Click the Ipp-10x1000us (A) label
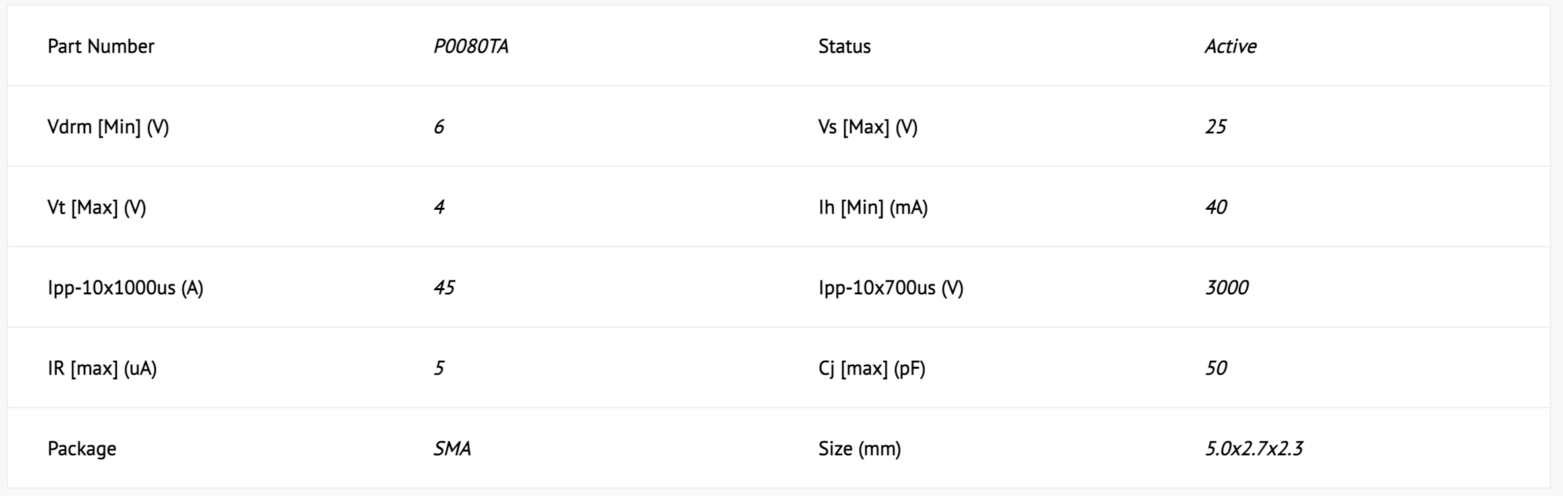This screenshot has width=1563, height=496. coord(125,288)
